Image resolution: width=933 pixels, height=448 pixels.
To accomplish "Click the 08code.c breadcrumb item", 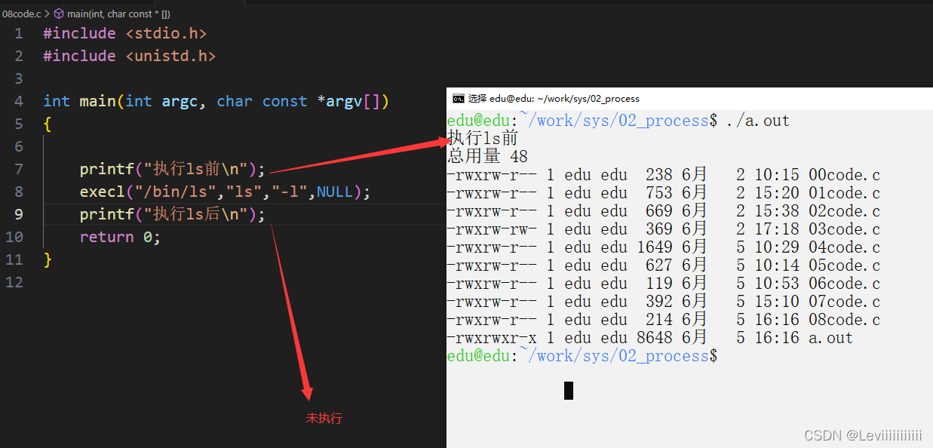I will 22,13.
